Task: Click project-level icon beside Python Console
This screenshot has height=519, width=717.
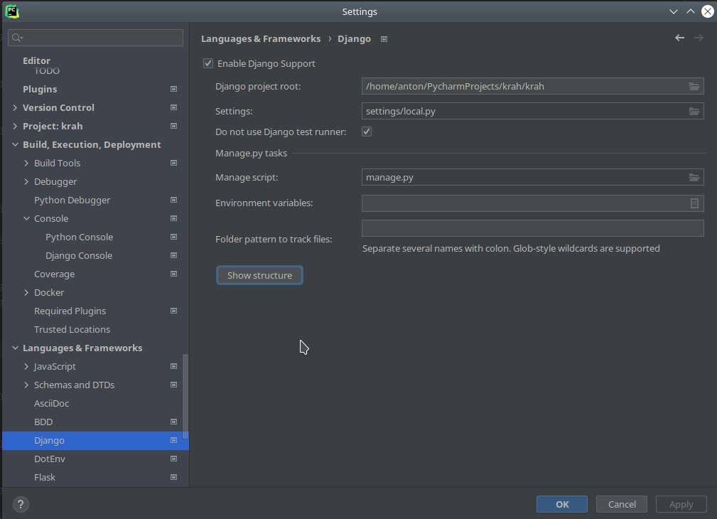Action: tap(174, 237)
